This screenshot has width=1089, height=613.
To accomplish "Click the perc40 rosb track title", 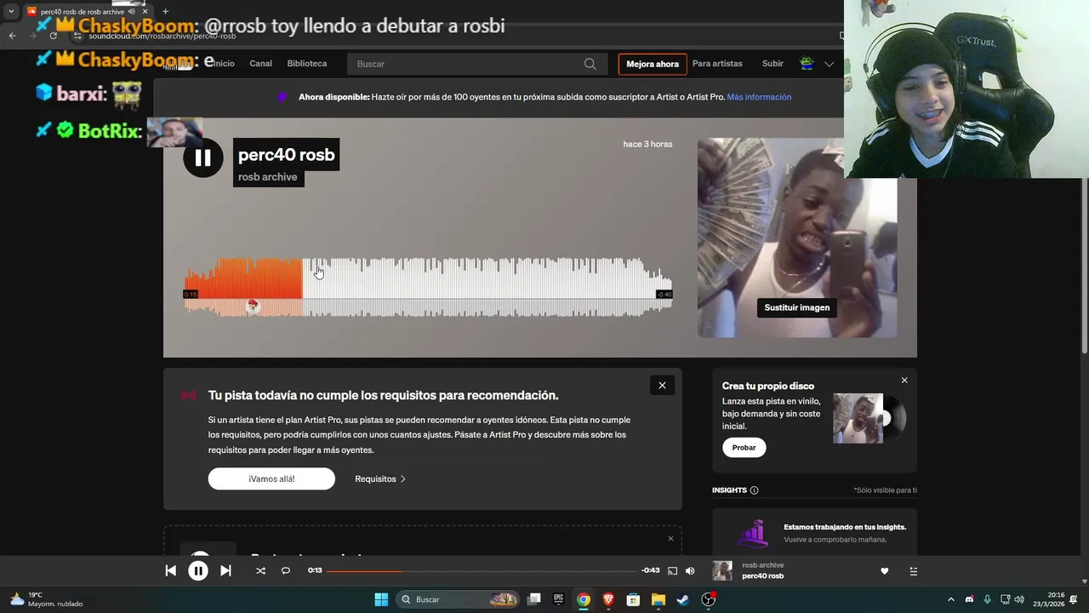I will tap(287, 155).
